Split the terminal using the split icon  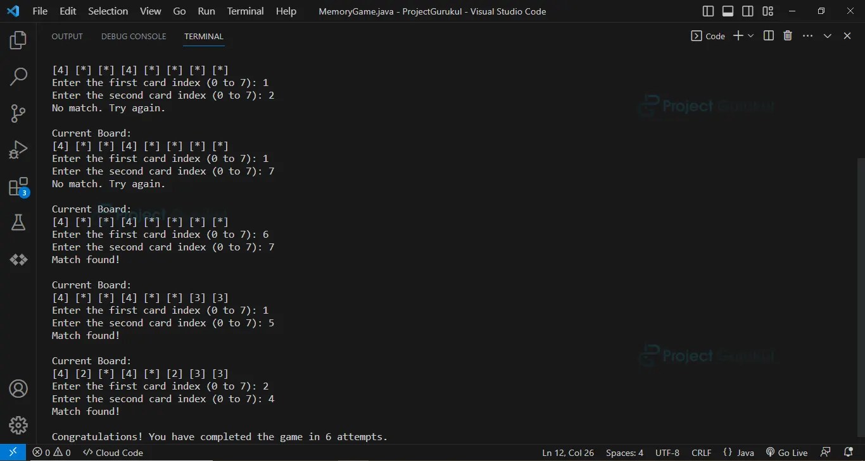(768, 35)
